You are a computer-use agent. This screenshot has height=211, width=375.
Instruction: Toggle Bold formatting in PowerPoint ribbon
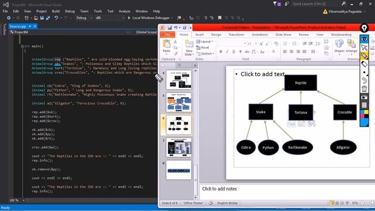tap(221, 52)
